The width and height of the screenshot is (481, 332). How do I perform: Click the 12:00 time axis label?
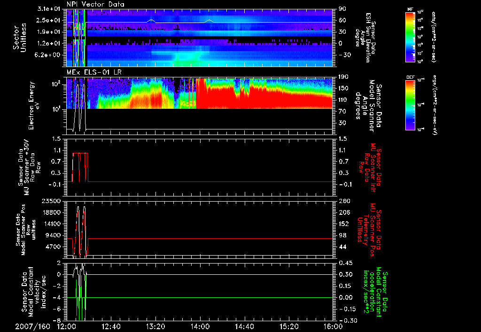coord(67,326)
